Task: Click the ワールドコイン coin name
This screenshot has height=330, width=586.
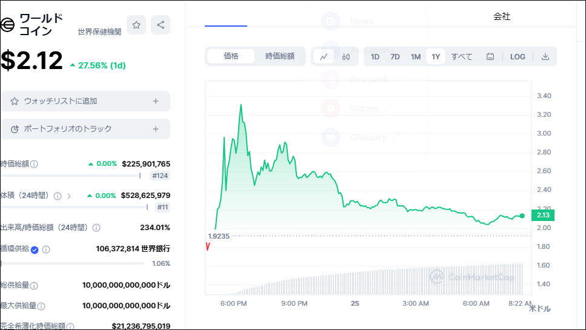Action: (41, 25)
